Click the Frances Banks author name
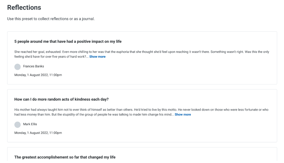Viewport: 284px width, 163px height. point(34,66)
